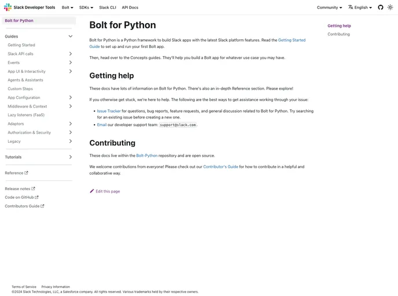Open the Reference external link
398x296 pixels.
[17, 173]
